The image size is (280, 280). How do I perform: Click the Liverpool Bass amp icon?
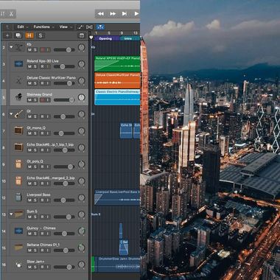point(18,197)
